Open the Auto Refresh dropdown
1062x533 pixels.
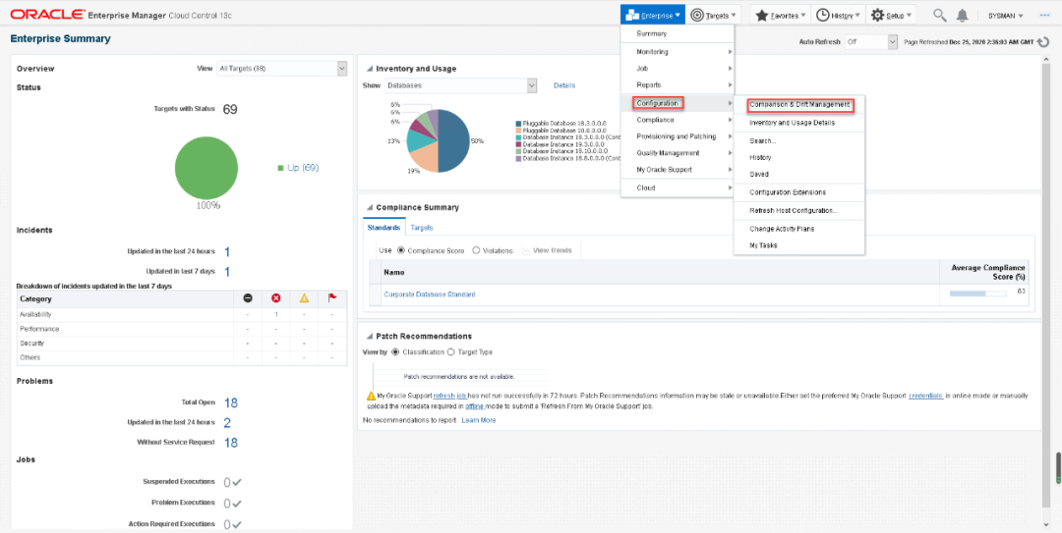[871, 42]
